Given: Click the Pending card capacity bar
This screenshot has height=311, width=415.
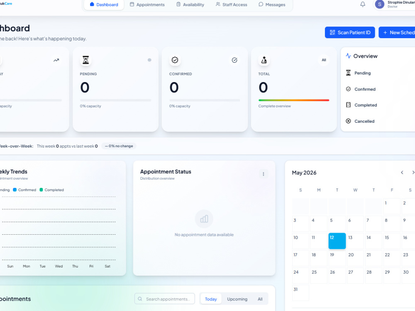Looking at the screenshot, I should coord(115,100).
